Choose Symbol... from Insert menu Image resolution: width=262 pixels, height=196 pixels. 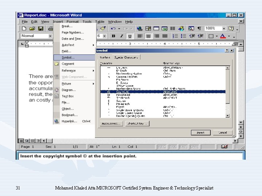coord(74,57)
